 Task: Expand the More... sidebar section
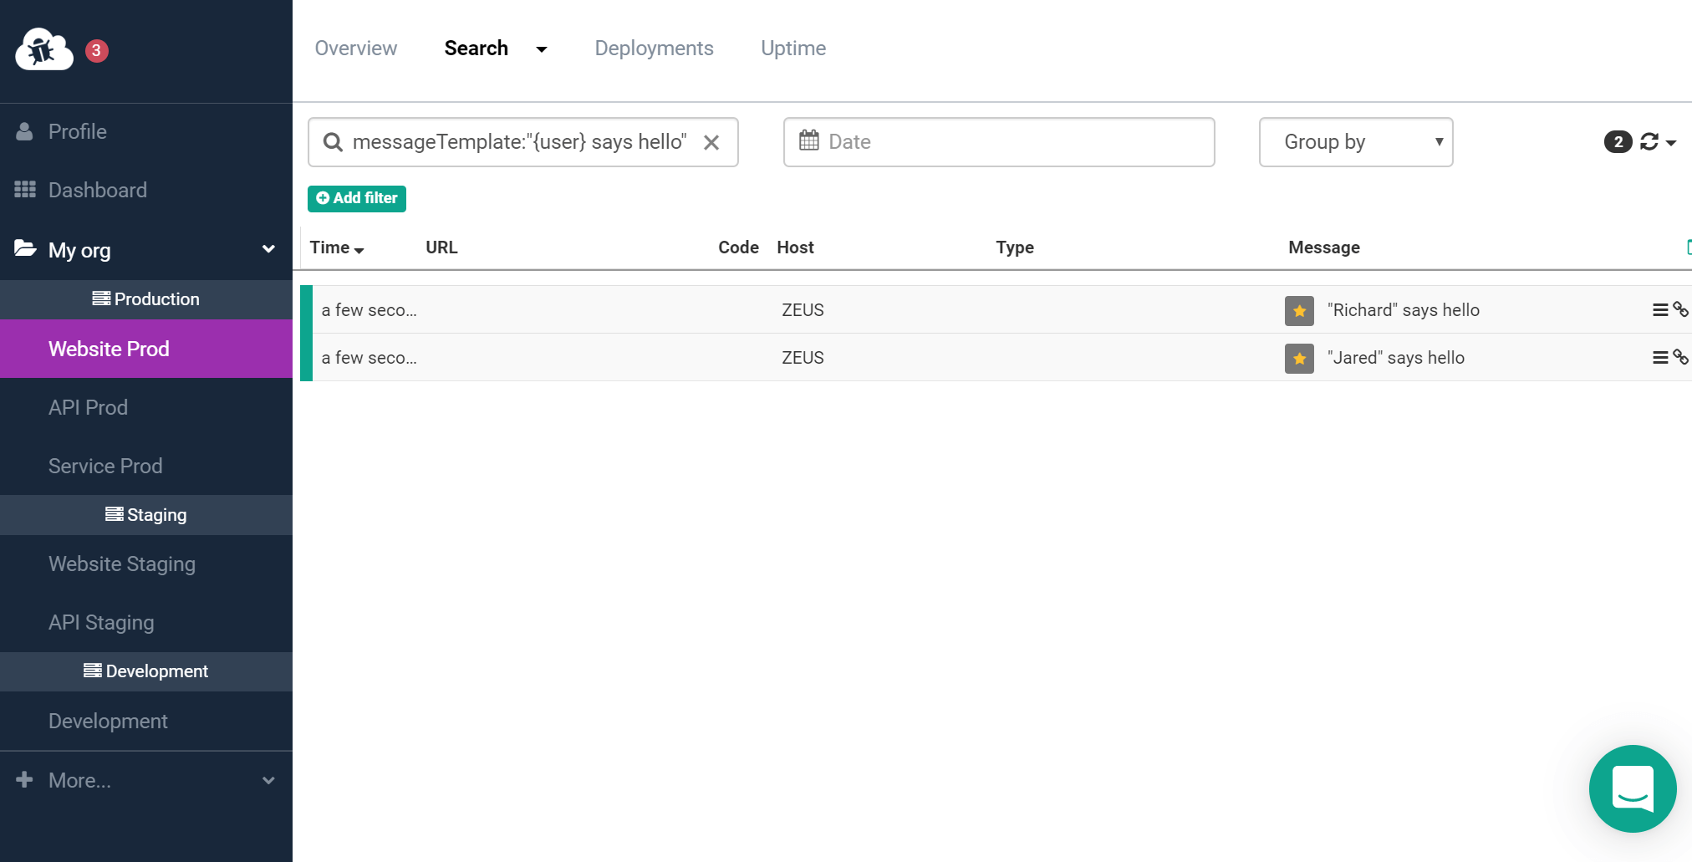click(79, 779)
